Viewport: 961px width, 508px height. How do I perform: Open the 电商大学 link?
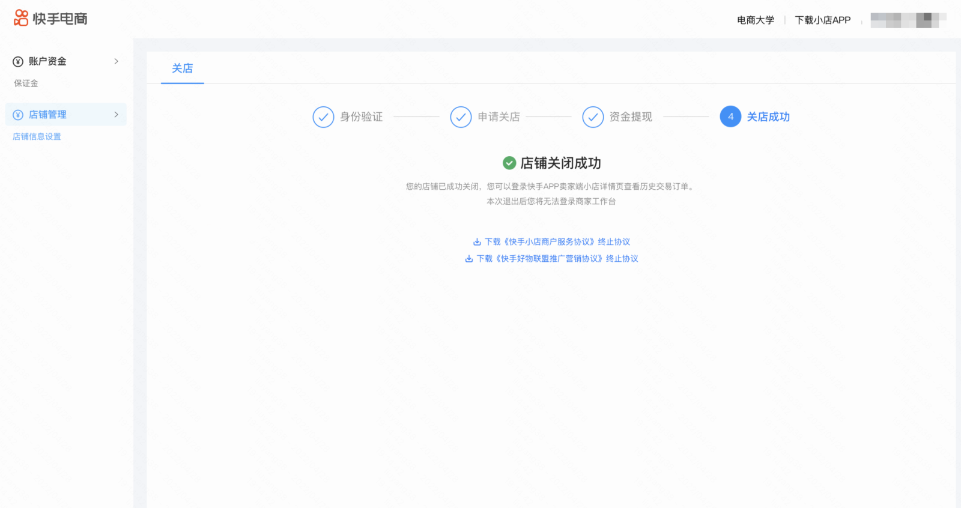[x=755, y=20]
